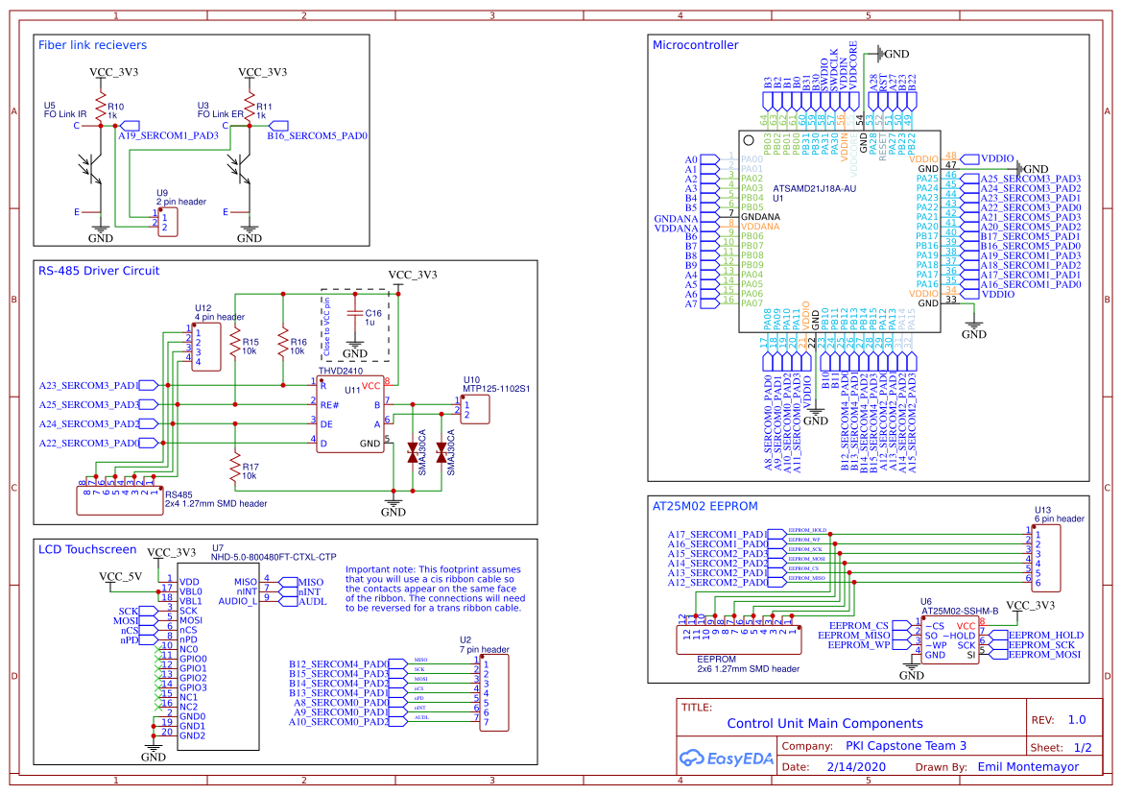The height and width of the screenshot is (795, 1122).
Task: Select the R11 1k resistor symbol
Action: pos(249,103)
